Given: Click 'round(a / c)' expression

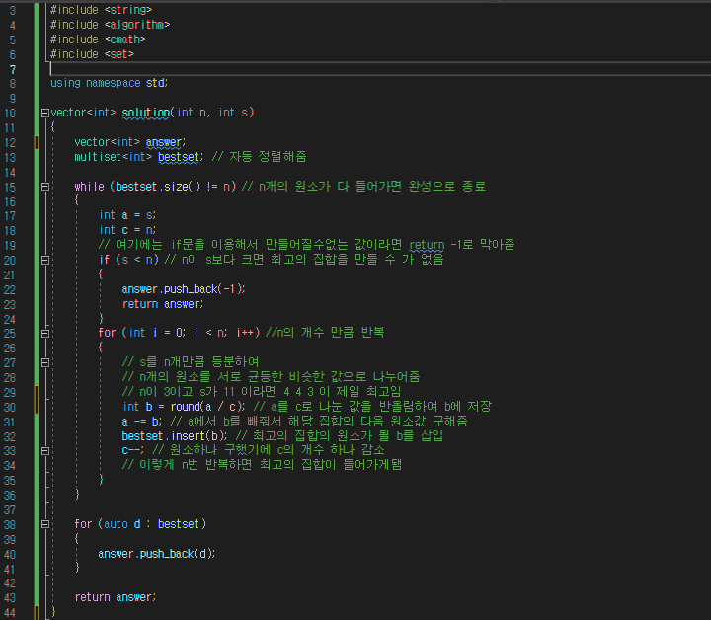Looking at the screenshot, I should click(207, 407).
